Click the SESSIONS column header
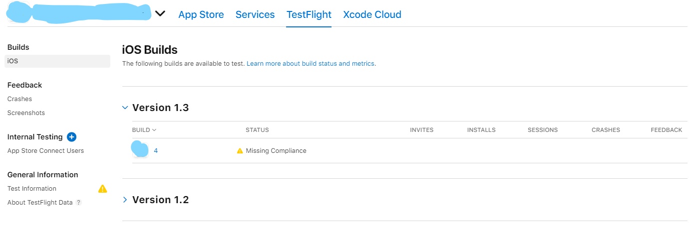The width and height of the screenshot is (689, 239). point(543,130)
